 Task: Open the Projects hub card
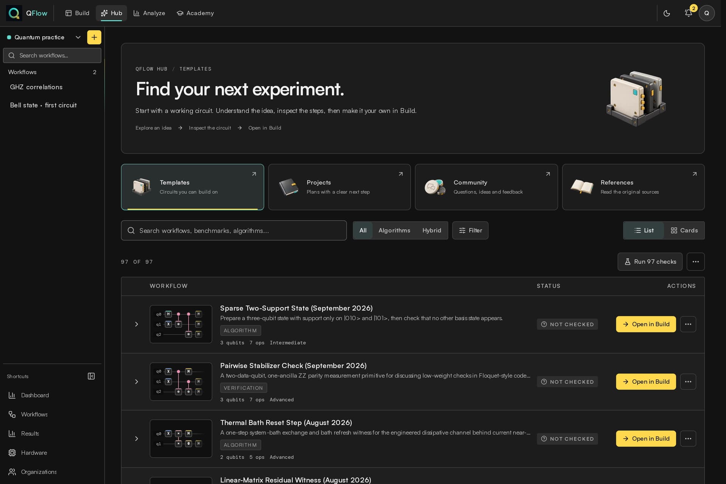(x=339, y=187)
